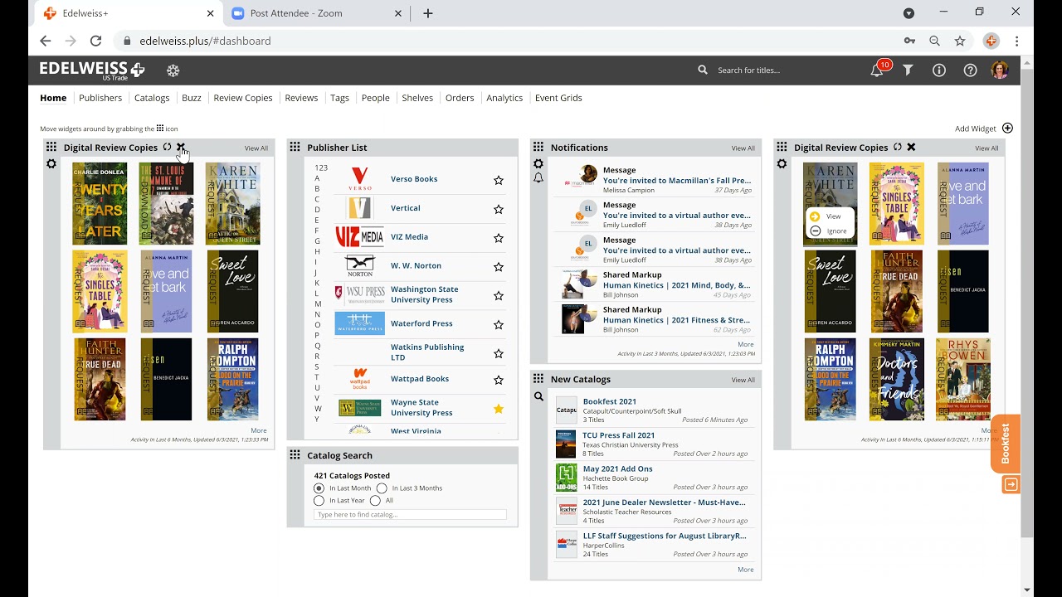
Task: Open Doctors and Friends book cover
Action: pos(897,380)
